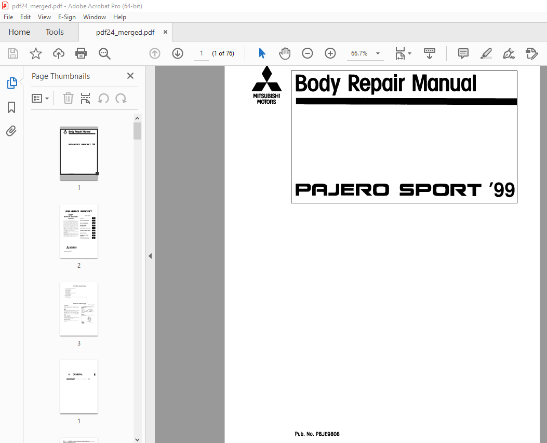Select the GENERAL section page thumbnail
Screen dimensions: 547x443
(79, 387)
